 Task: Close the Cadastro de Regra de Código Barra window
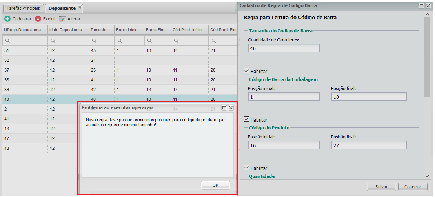[428, 5]
